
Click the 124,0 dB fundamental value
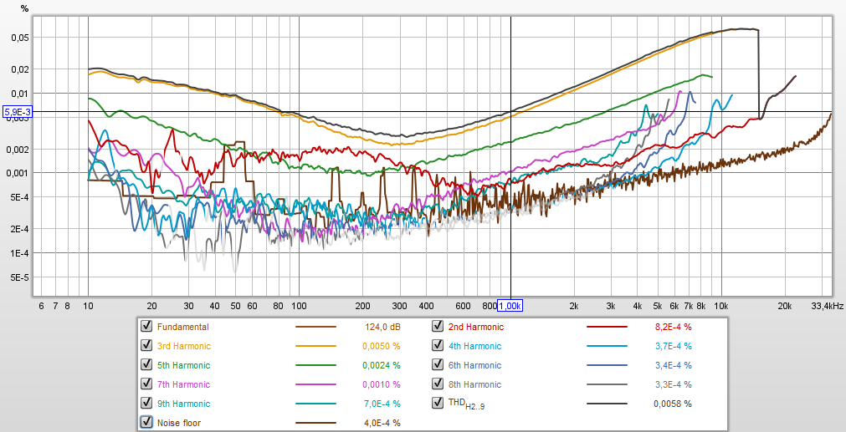coord(382,327)
